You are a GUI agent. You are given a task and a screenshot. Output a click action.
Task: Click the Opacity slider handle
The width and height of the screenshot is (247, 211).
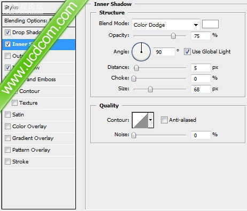pyautogui.click(x=173, y=36)
